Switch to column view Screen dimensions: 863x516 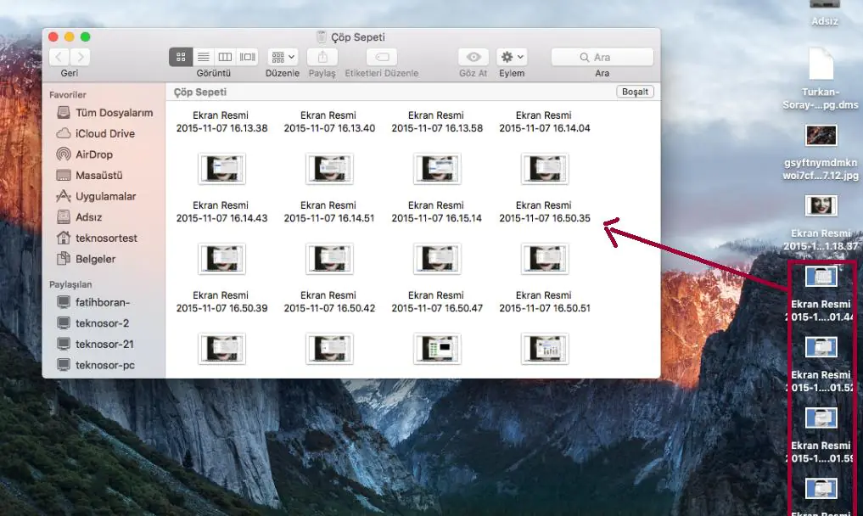coord(225,56)
